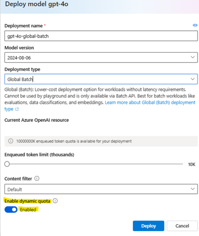Click the 'Enabled' label next to toggle
Screen dimensions: 199x236
28,210
